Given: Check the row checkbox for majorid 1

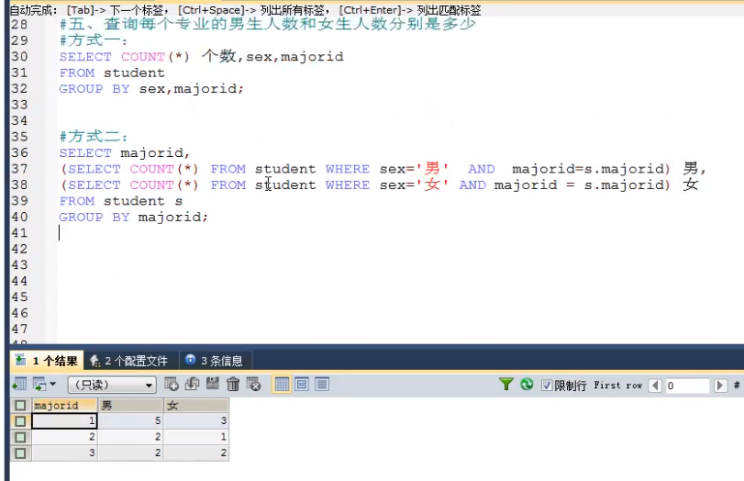Looking at the screenshot, I should [x=20, y=421].
